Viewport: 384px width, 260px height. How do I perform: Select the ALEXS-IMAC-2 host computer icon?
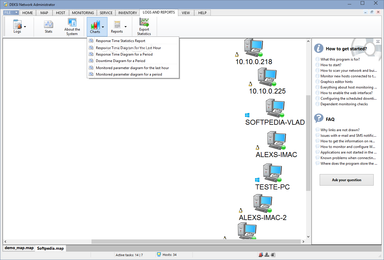(263, 204)
